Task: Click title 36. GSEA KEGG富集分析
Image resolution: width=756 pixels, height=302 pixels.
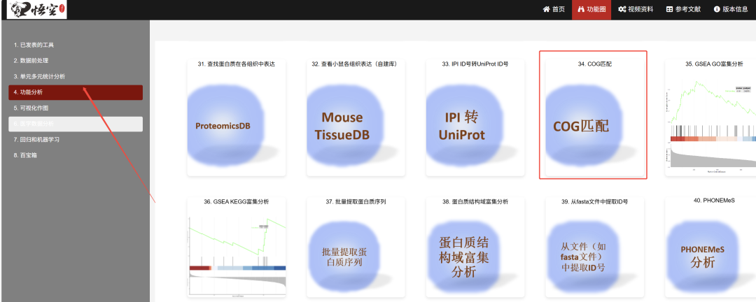Action: pos(237,202)
